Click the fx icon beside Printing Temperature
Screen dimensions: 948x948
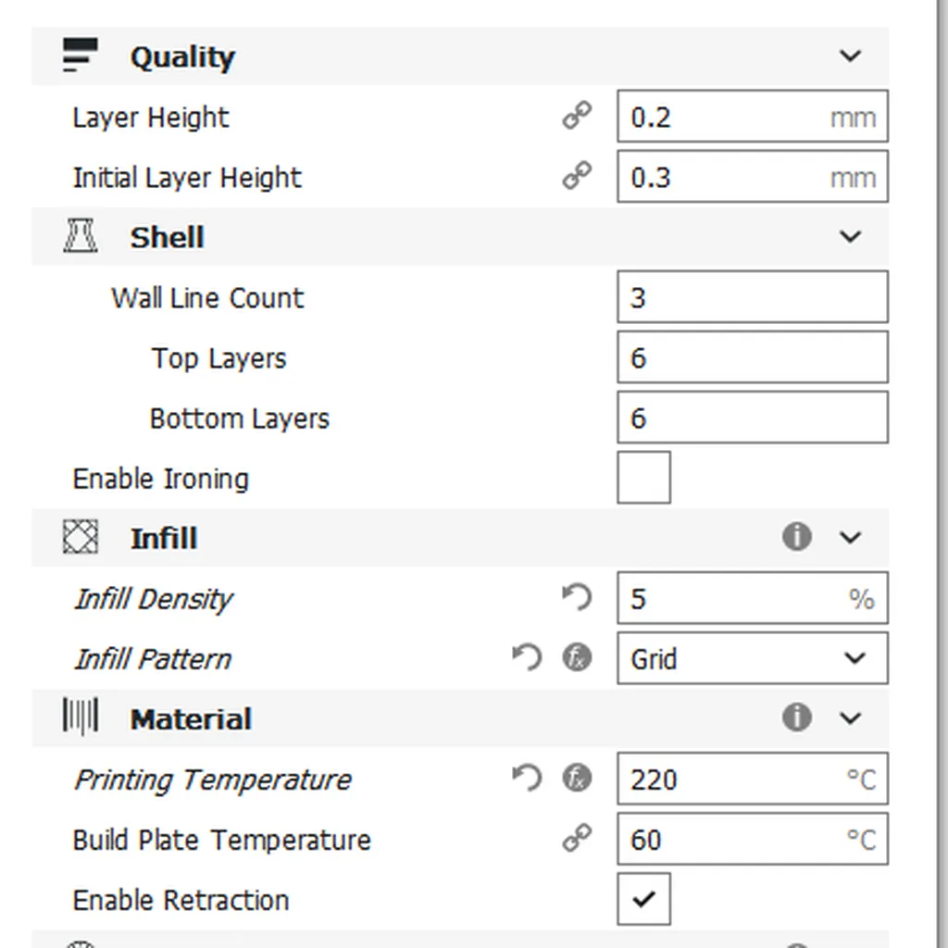[x=577, y=779]
